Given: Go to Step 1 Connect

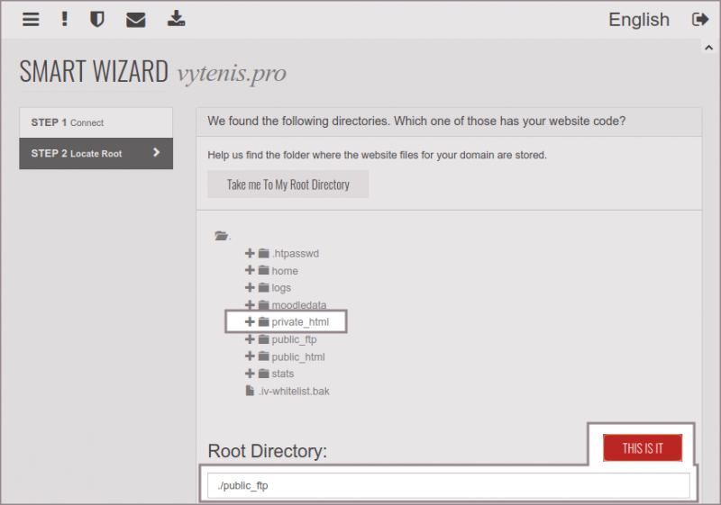Looking at the screenshot, I should tap(96, 122).
